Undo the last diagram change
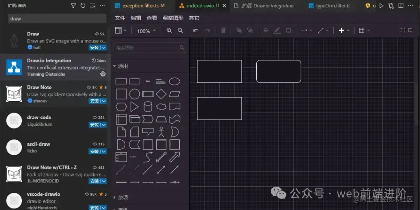The image size is (420, 210). tap(196, 30)
